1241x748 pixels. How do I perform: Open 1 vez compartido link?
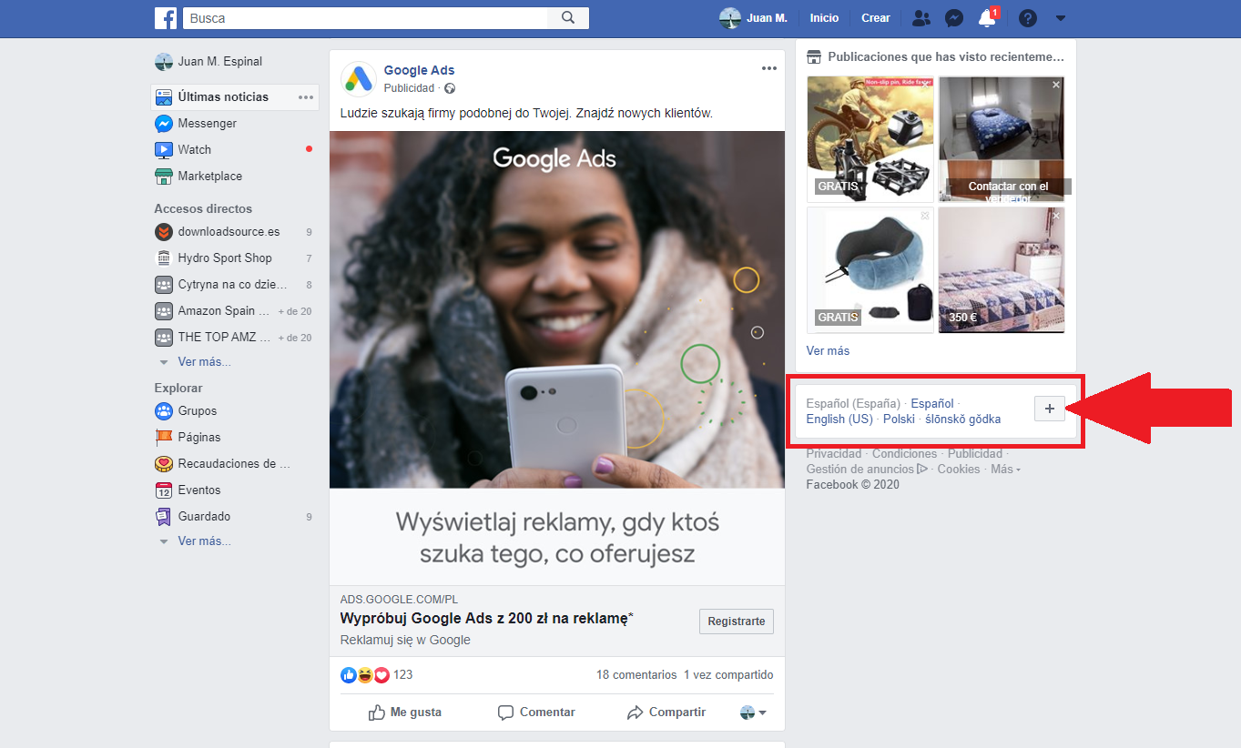coord(728,675)
